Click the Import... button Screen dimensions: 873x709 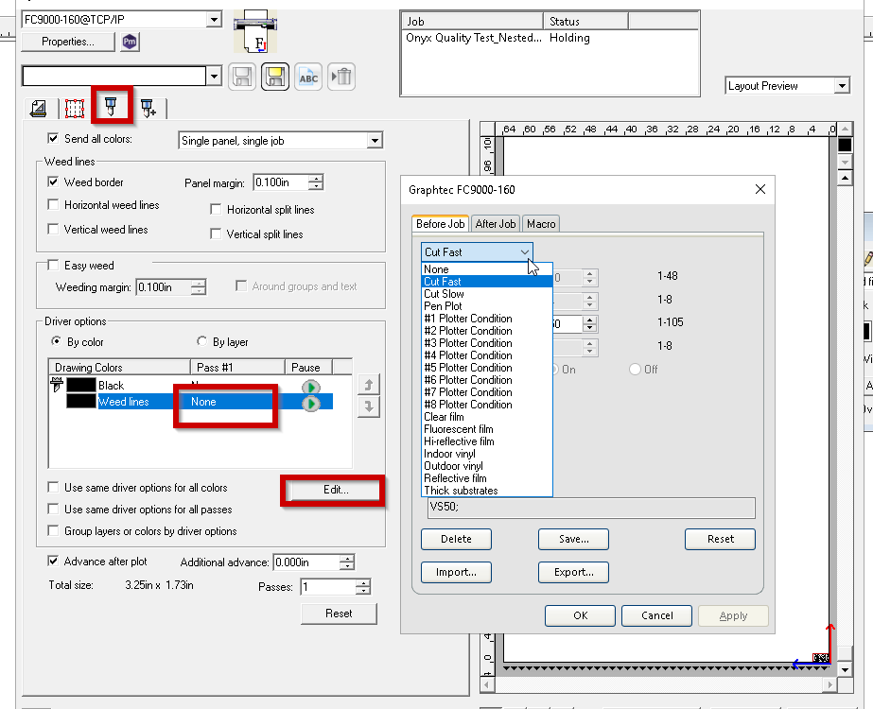click(456, 572)
